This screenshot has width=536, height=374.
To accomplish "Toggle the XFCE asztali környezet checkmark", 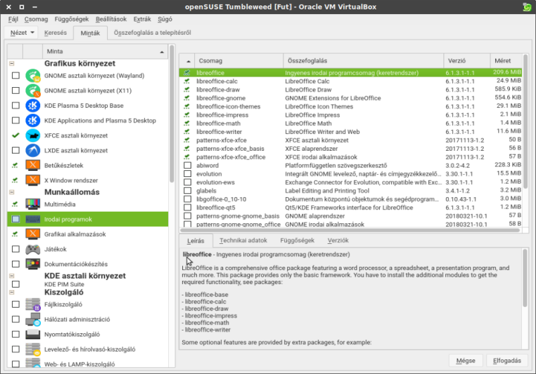I will [x=15, y=135].
